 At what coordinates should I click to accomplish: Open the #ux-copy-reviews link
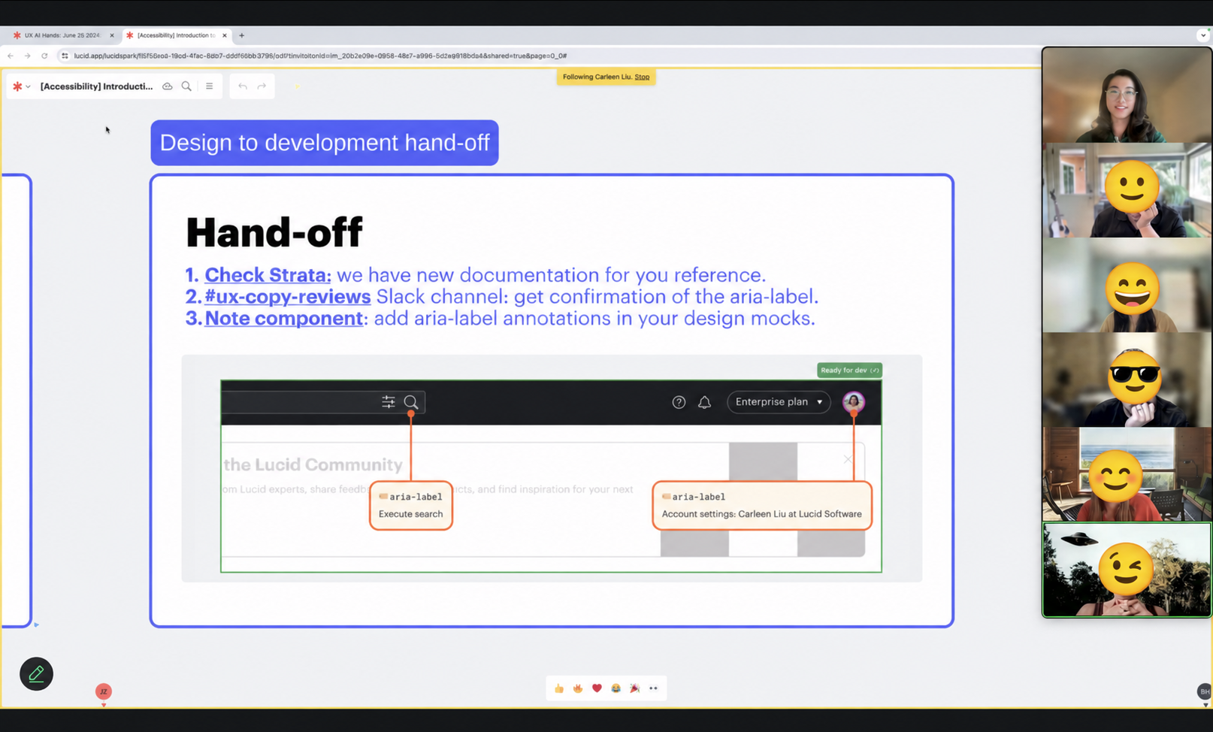tap(288, 297)
